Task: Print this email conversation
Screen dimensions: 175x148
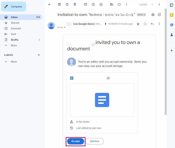Action: [153, 14]
